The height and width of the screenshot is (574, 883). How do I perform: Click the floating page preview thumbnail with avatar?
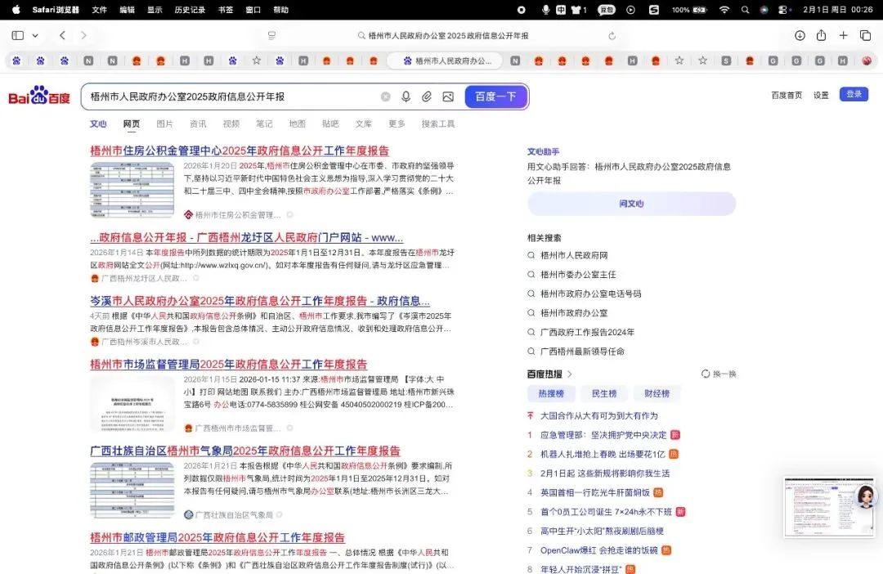coord(830,507)
